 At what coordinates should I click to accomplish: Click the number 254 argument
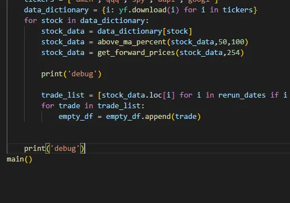click(x=233, y=53)
